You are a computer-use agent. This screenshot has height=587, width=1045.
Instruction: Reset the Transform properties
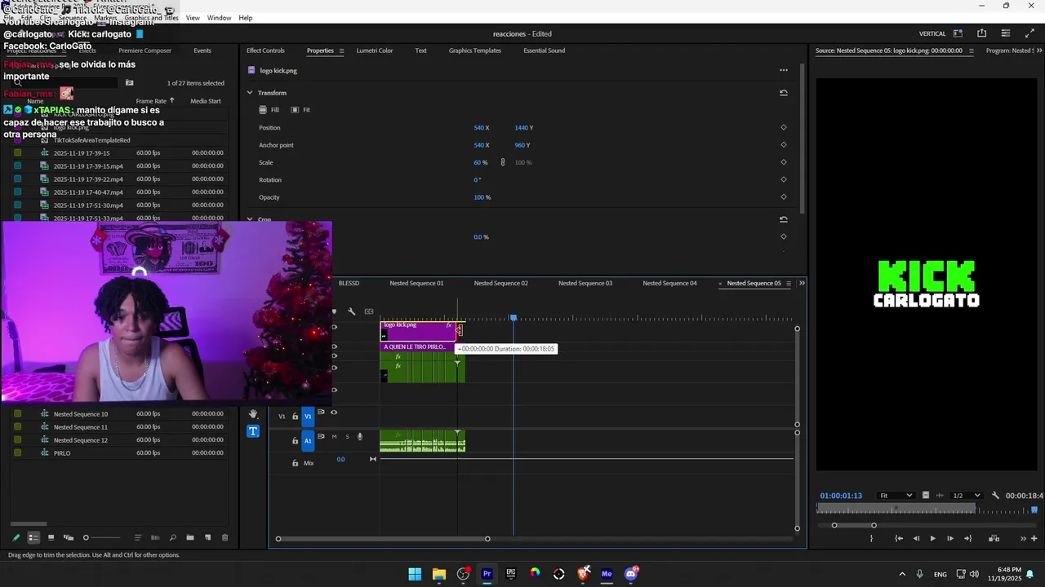coord(783,93)
